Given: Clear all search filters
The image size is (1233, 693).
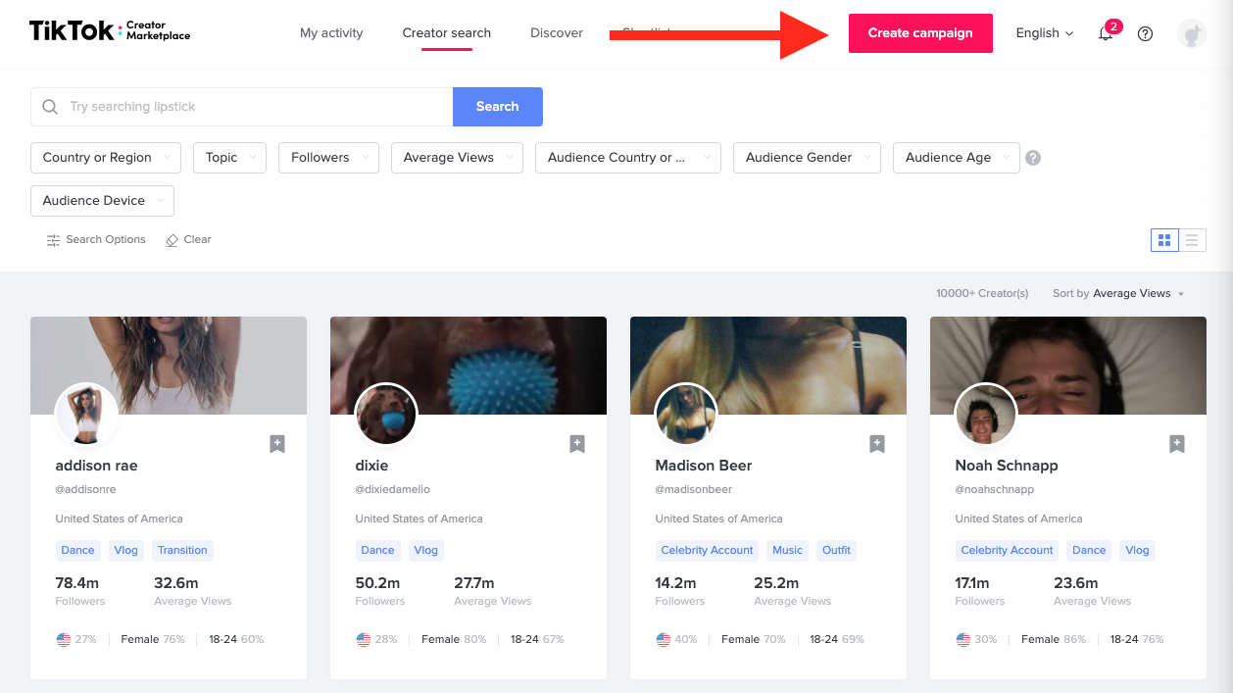Looking at the screenshot, I should coord(188,240).
